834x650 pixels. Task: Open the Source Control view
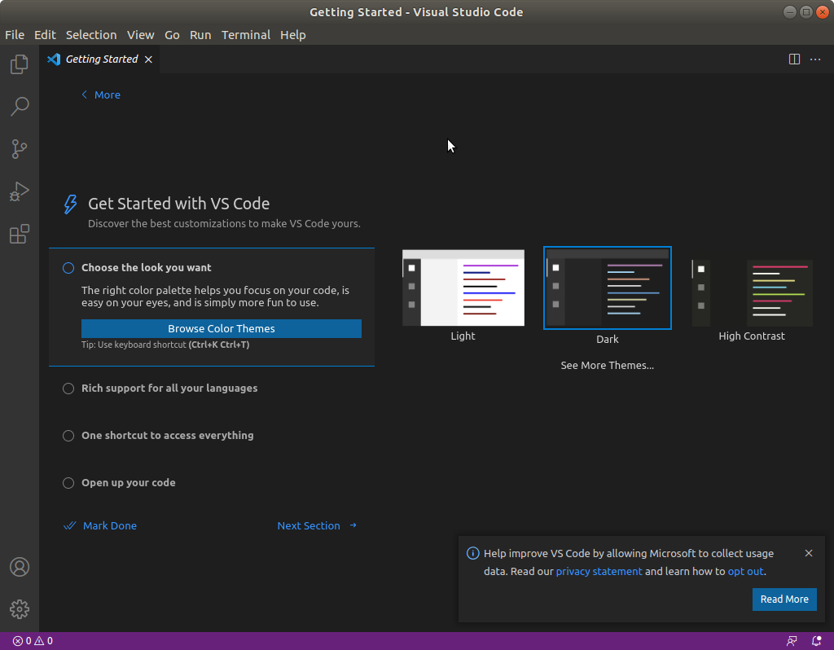[20, 149]
